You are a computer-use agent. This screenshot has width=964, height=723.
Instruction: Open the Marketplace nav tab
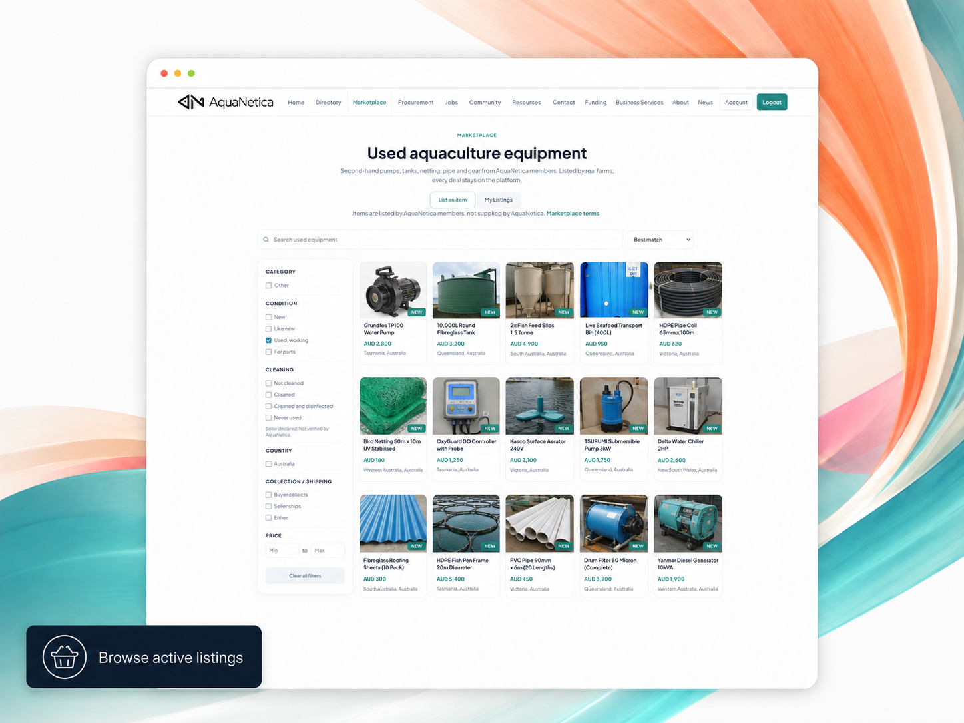pyautogui.click(x=369, y=103)
